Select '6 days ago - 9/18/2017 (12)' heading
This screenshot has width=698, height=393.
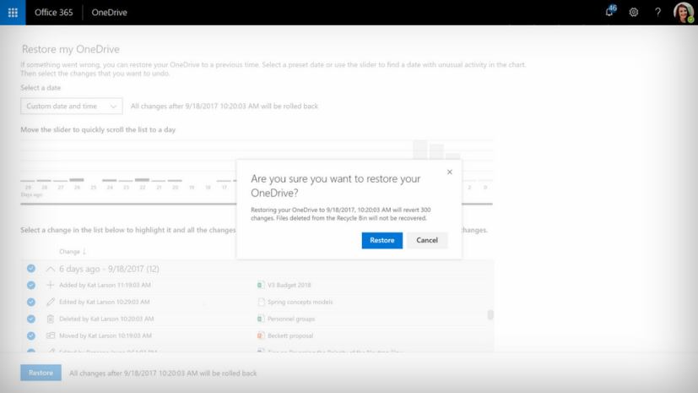pos(109,269)
